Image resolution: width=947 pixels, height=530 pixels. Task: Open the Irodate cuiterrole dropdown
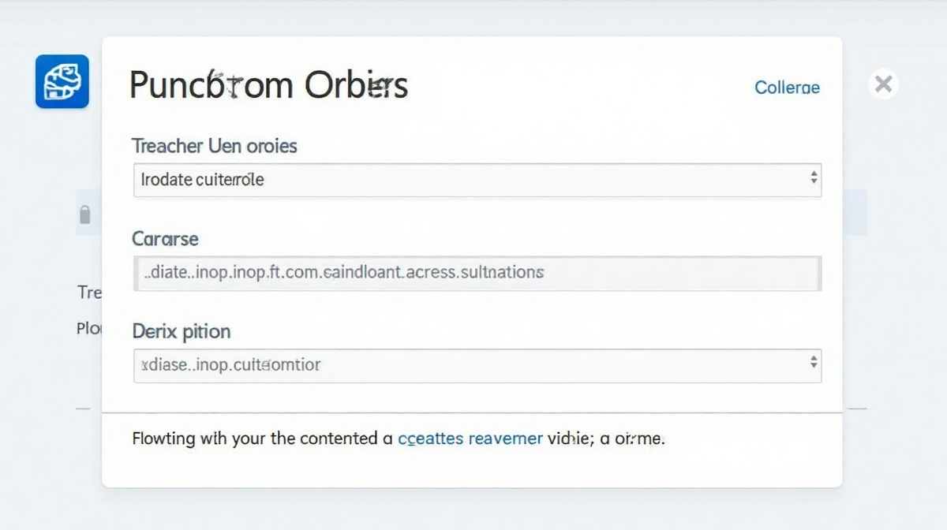coord(477,180)
